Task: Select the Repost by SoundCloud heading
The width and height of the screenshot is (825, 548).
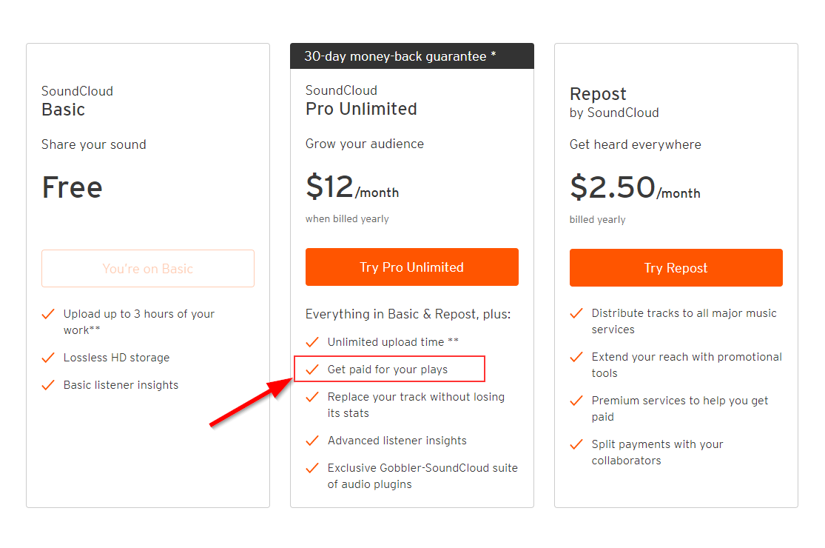Action: pos(614,102)
